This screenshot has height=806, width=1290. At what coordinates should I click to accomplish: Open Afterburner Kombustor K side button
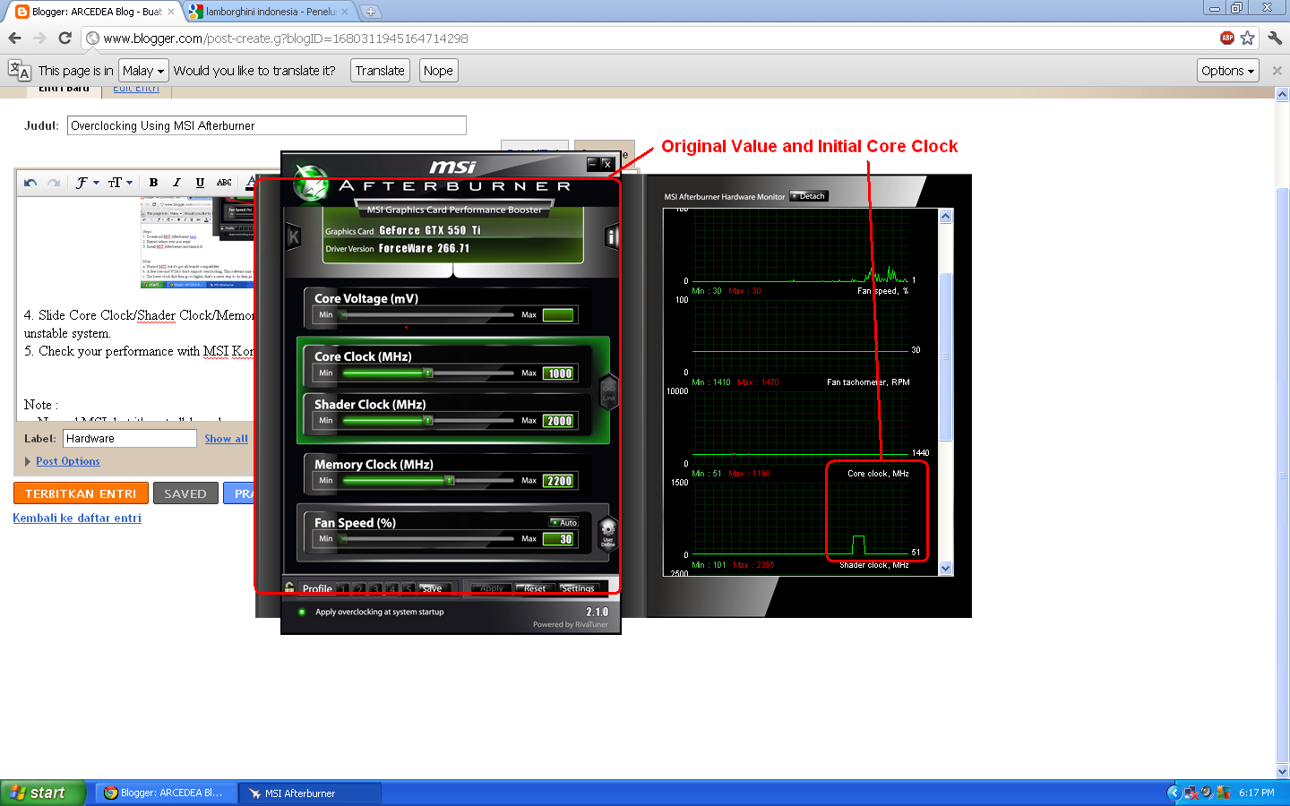pos(293,236)
